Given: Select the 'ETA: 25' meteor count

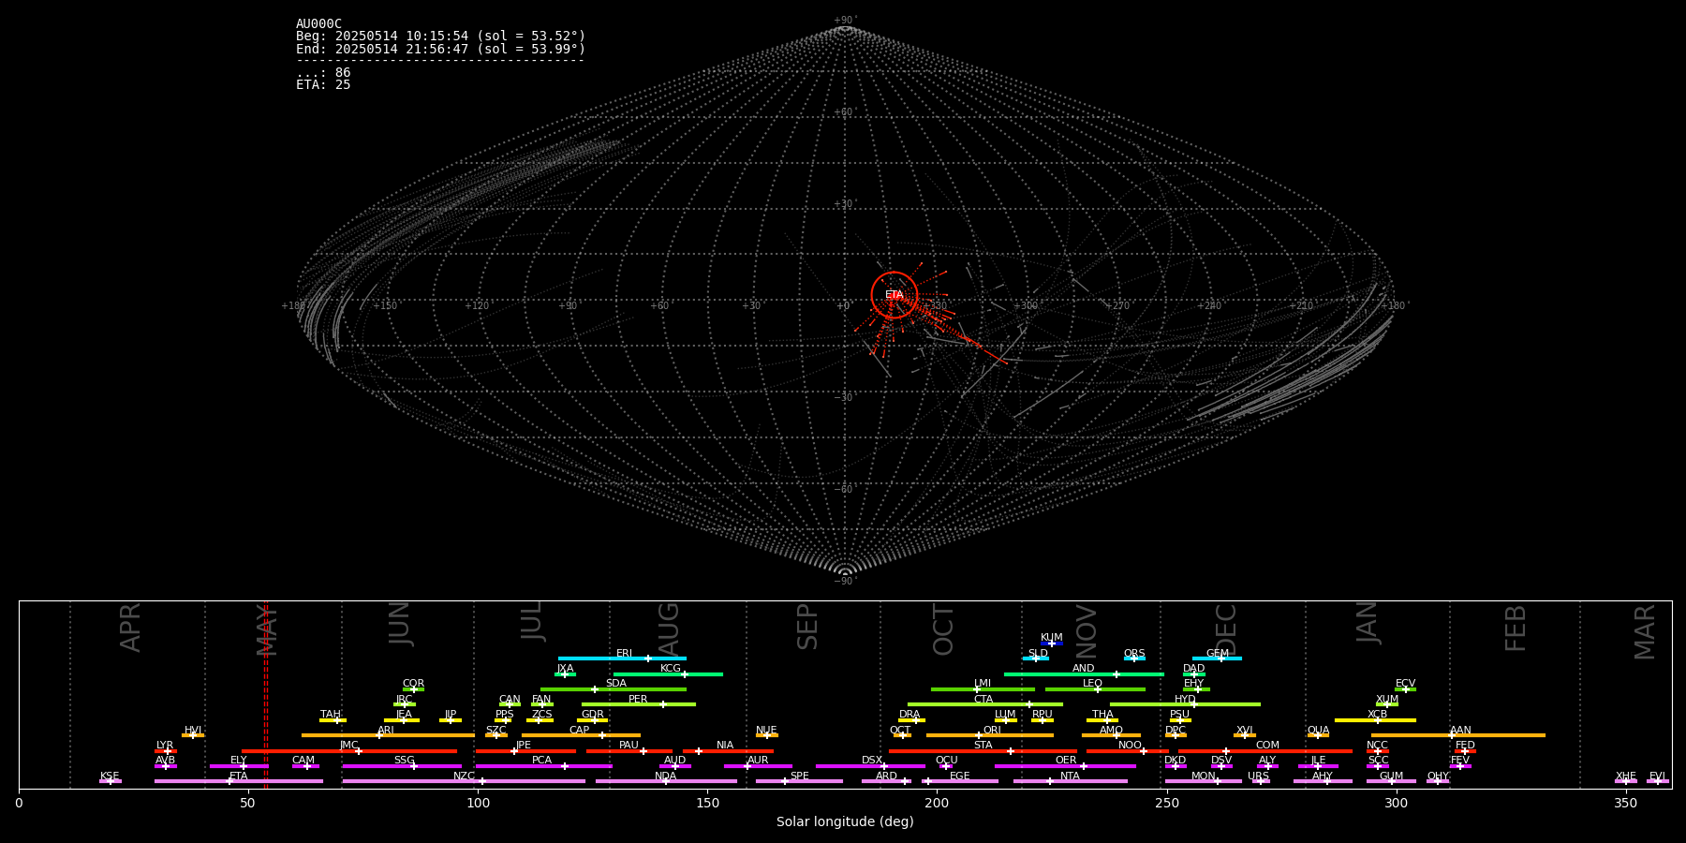Looking at the screenshot, I should coord(323,85).
